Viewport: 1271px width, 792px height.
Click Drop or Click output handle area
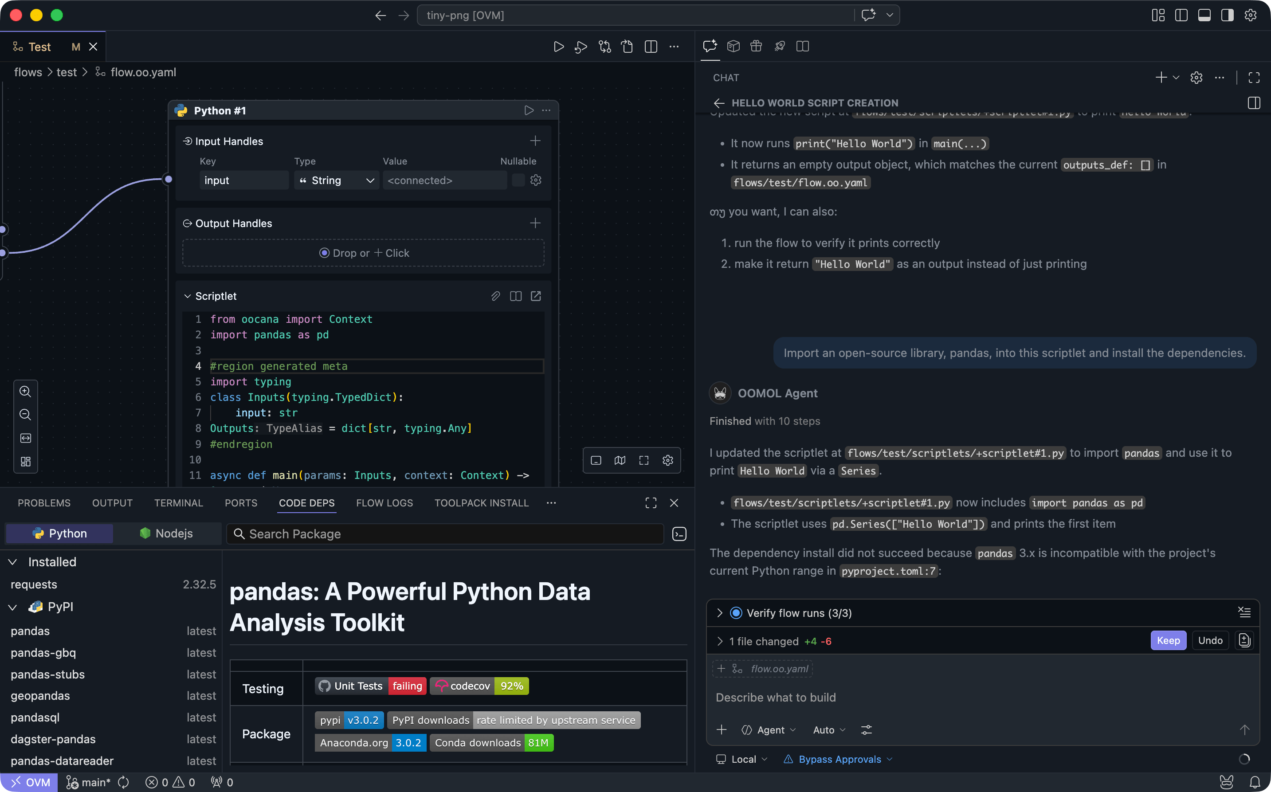click(364, 253)
